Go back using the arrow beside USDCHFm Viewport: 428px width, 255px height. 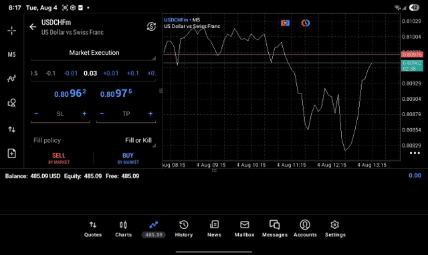pos(33,27)
